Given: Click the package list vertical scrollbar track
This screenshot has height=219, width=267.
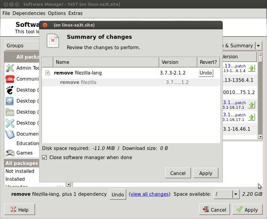Looking at the screenshot, I should (260, 99).
